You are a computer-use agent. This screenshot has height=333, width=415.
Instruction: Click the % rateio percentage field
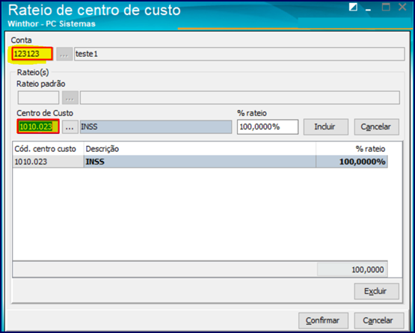268,127
